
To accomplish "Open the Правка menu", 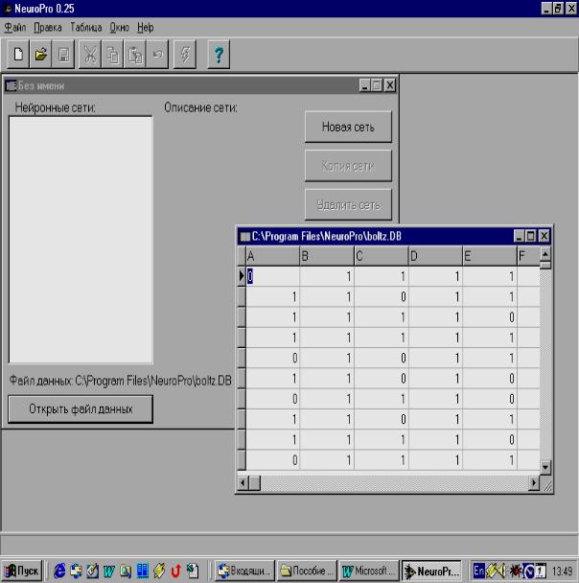I will (x=48, y=28).
